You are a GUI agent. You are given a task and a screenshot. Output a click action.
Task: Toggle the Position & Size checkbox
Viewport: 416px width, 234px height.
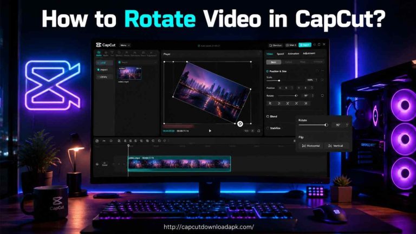[268, 71]
